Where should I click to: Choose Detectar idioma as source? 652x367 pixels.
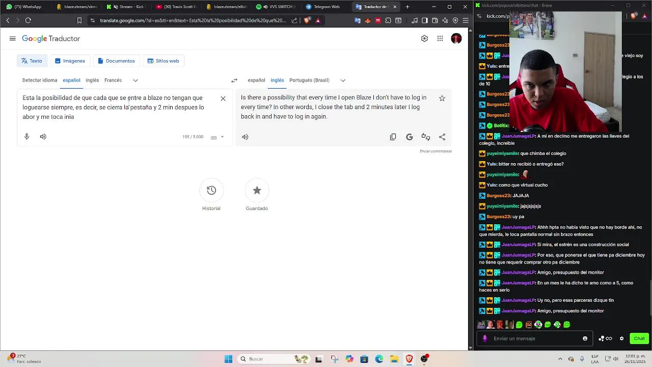click(40, 80)
